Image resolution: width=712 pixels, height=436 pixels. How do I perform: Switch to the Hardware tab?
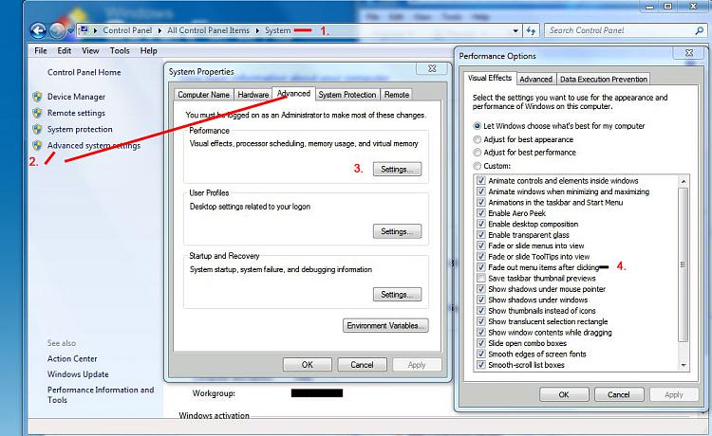pos(253,95)
